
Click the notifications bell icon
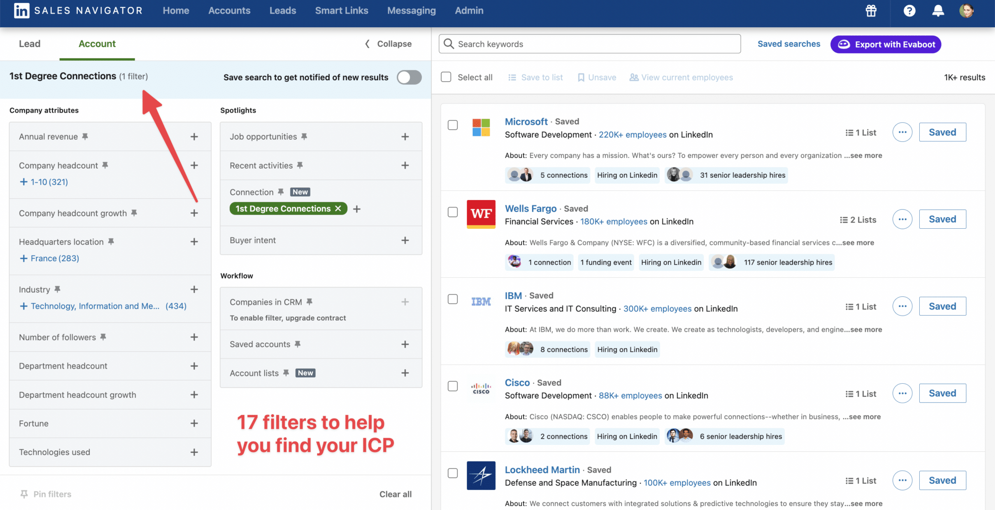(938, 11)
